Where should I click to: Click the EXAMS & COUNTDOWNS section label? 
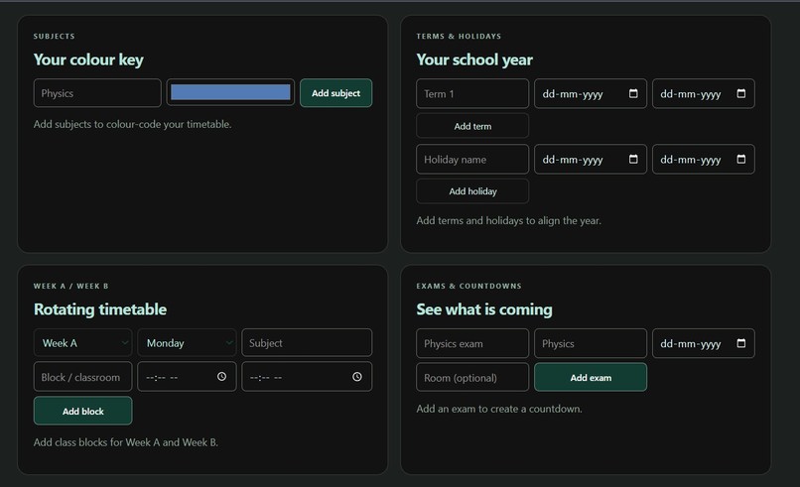(468, 286)
